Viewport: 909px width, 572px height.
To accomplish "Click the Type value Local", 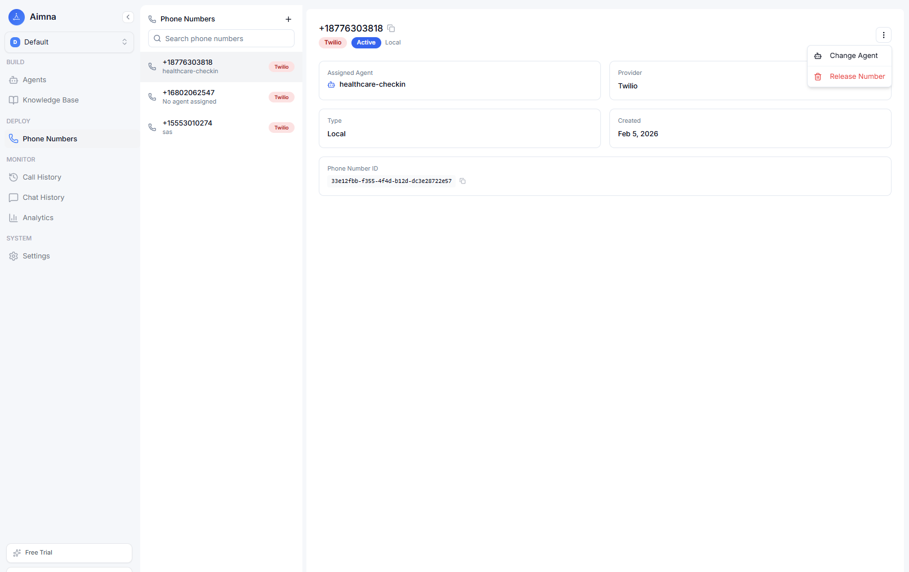I will 336,134.
